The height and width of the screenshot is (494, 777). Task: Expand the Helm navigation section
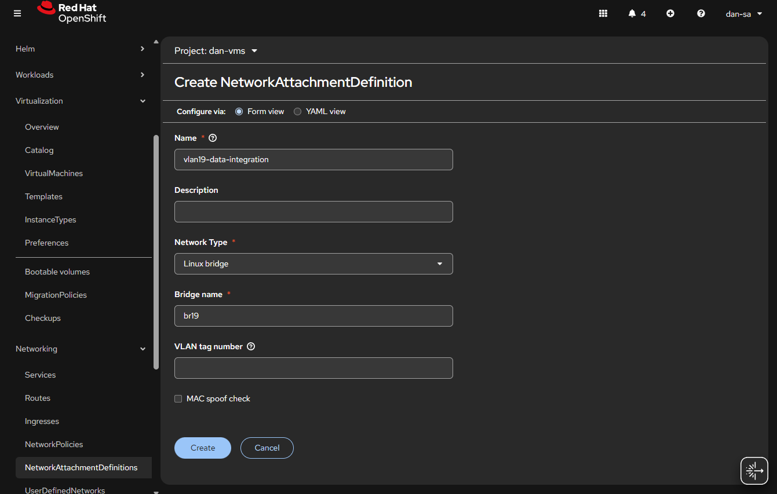coord(81,49)
